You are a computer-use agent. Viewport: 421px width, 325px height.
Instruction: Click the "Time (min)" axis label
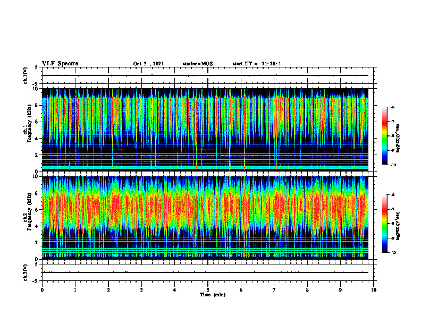click(x=213, y=295)
